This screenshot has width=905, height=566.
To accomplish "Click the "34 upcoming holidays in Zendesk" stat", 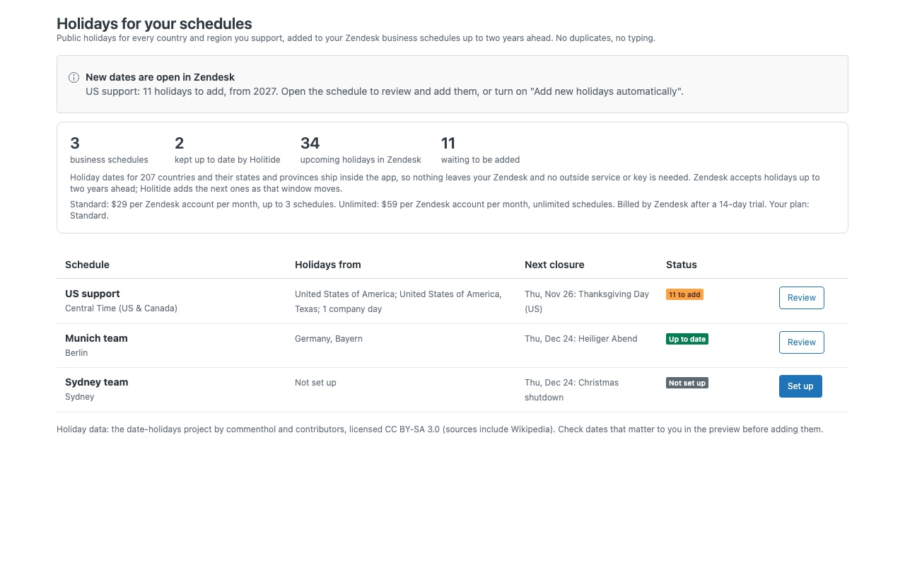I will [361, 150].
